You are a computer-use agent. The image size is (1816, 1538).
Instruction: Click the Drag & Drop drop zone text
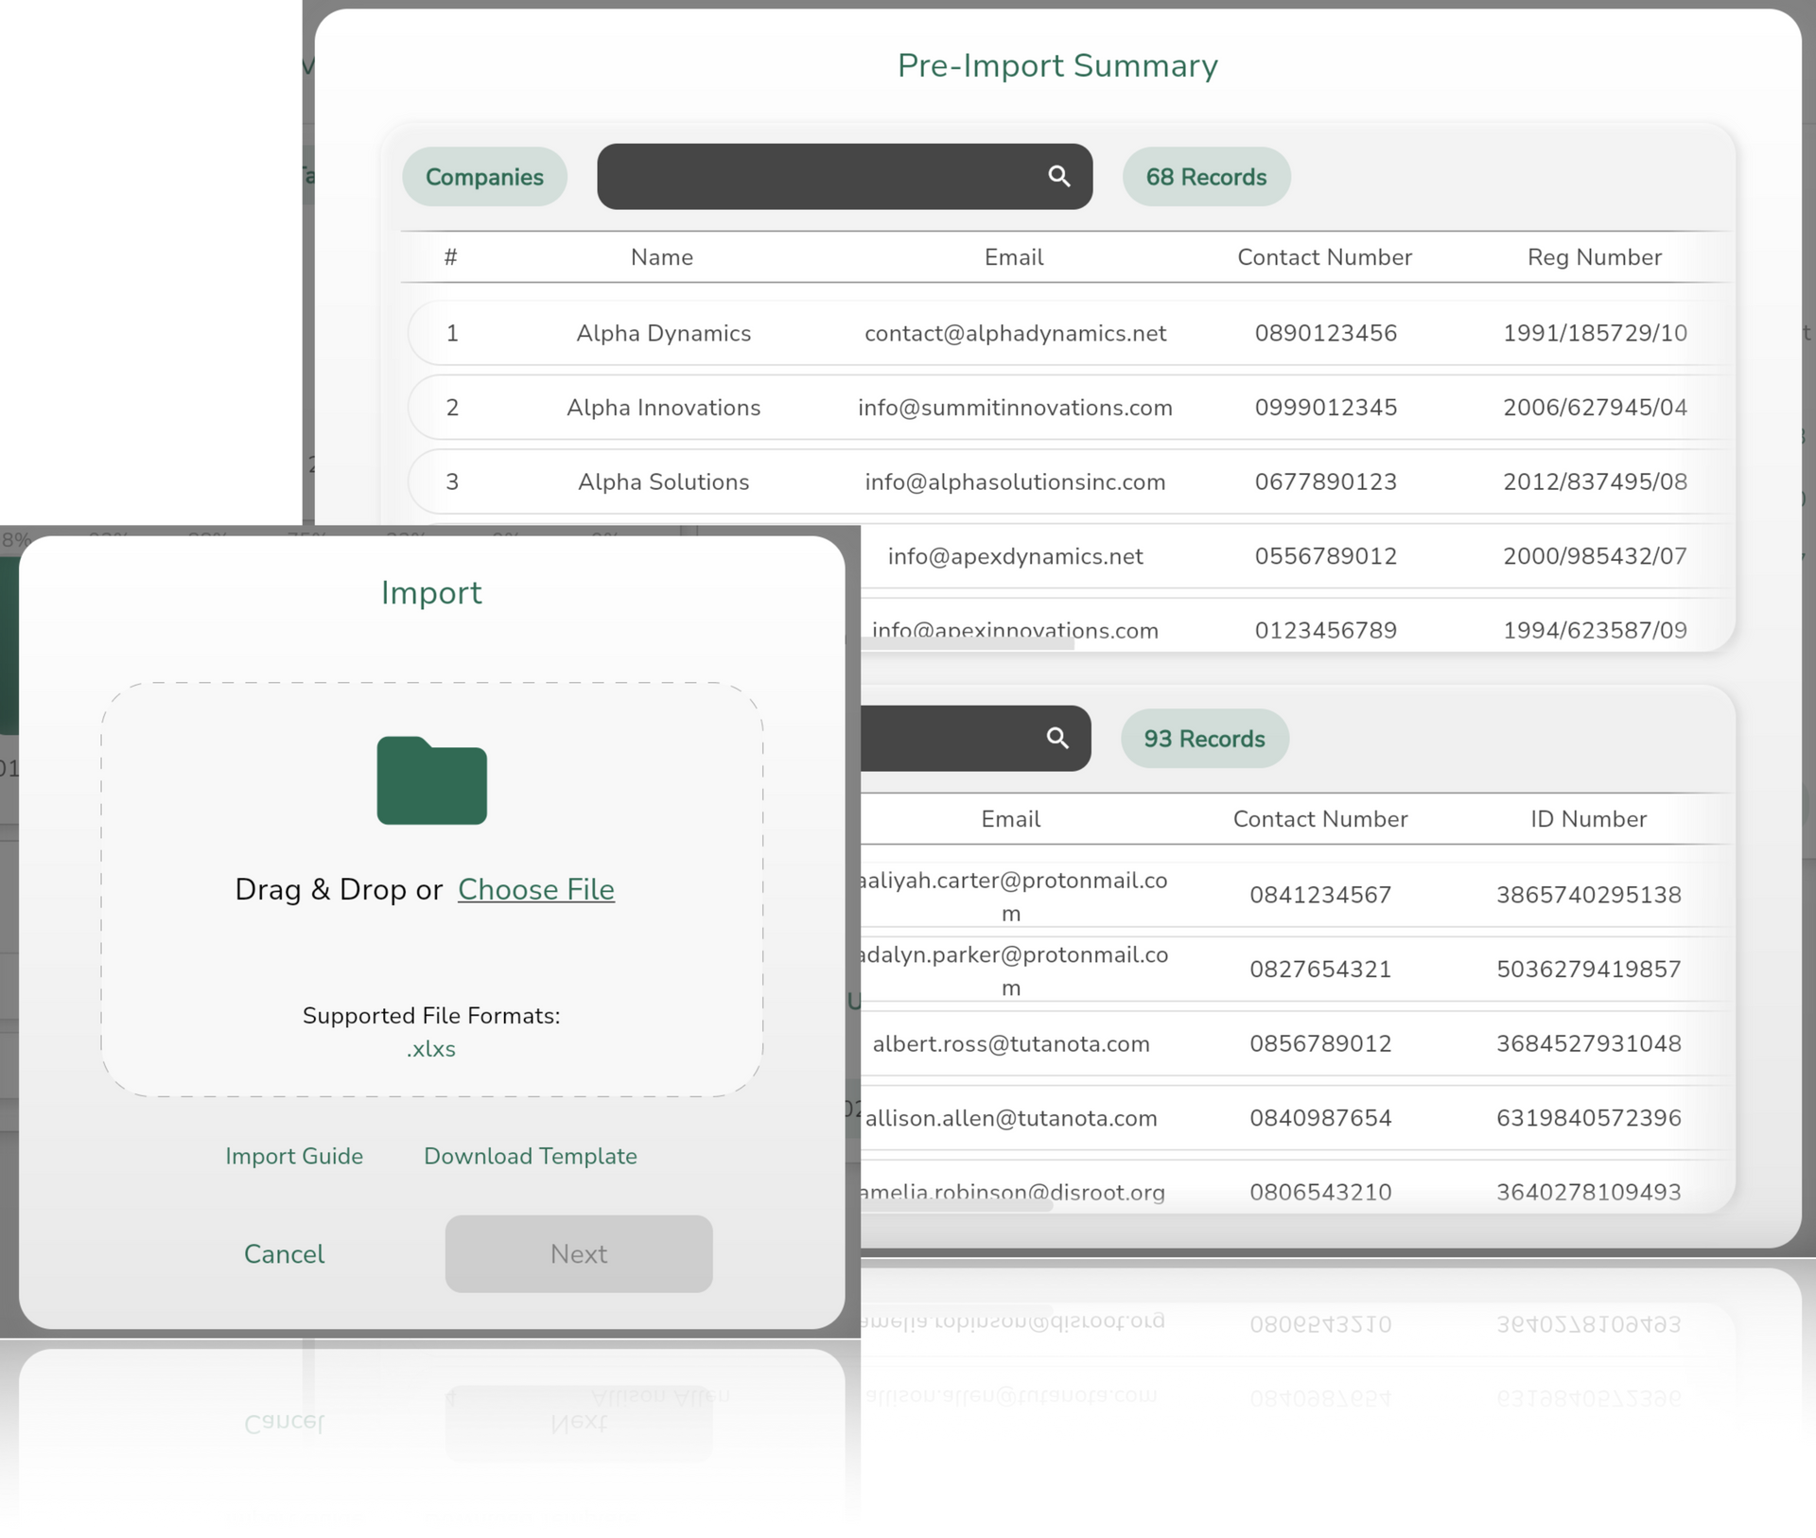(x=339, y=889)
